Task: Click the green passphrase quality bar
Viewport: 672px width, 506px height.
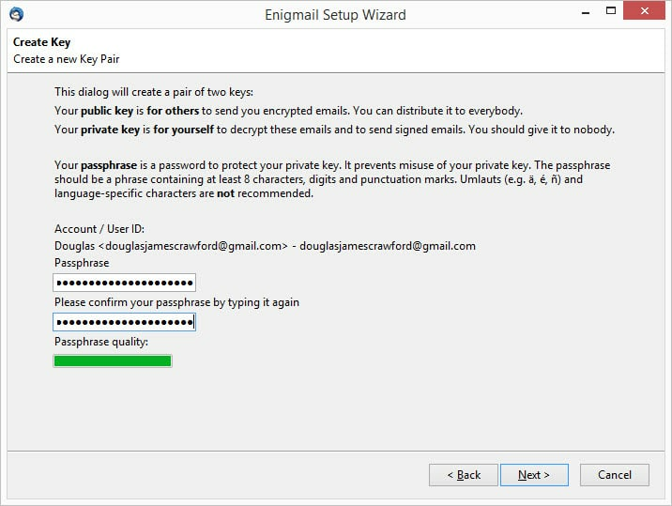Action: [x=113, y=361]
